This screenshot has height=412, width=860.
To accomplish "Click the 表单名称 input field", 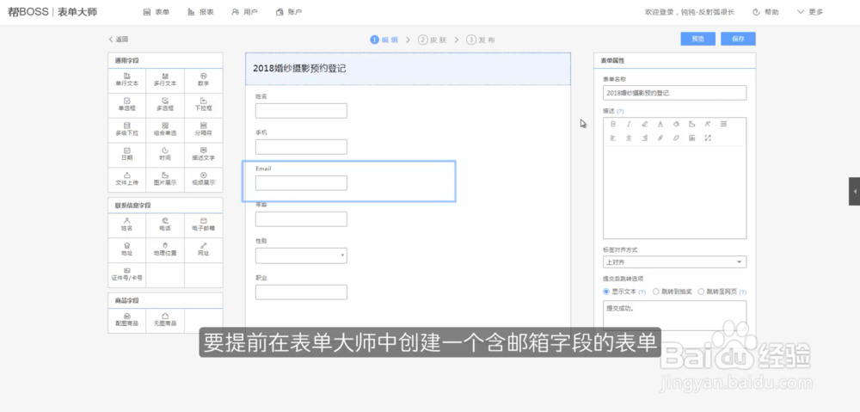I will (674, 93).
